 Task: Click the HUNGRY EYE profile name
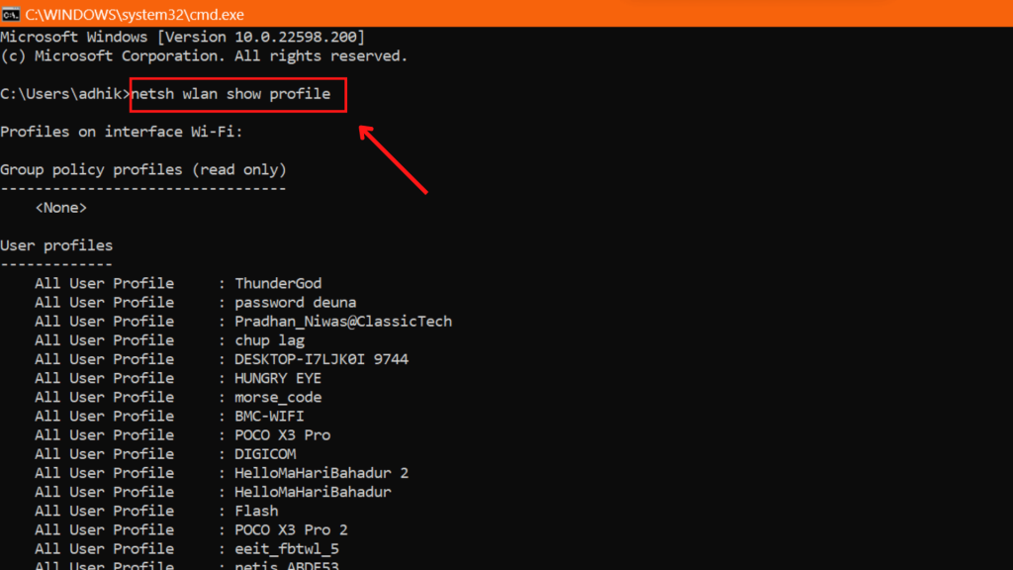(x=278, y=378)
